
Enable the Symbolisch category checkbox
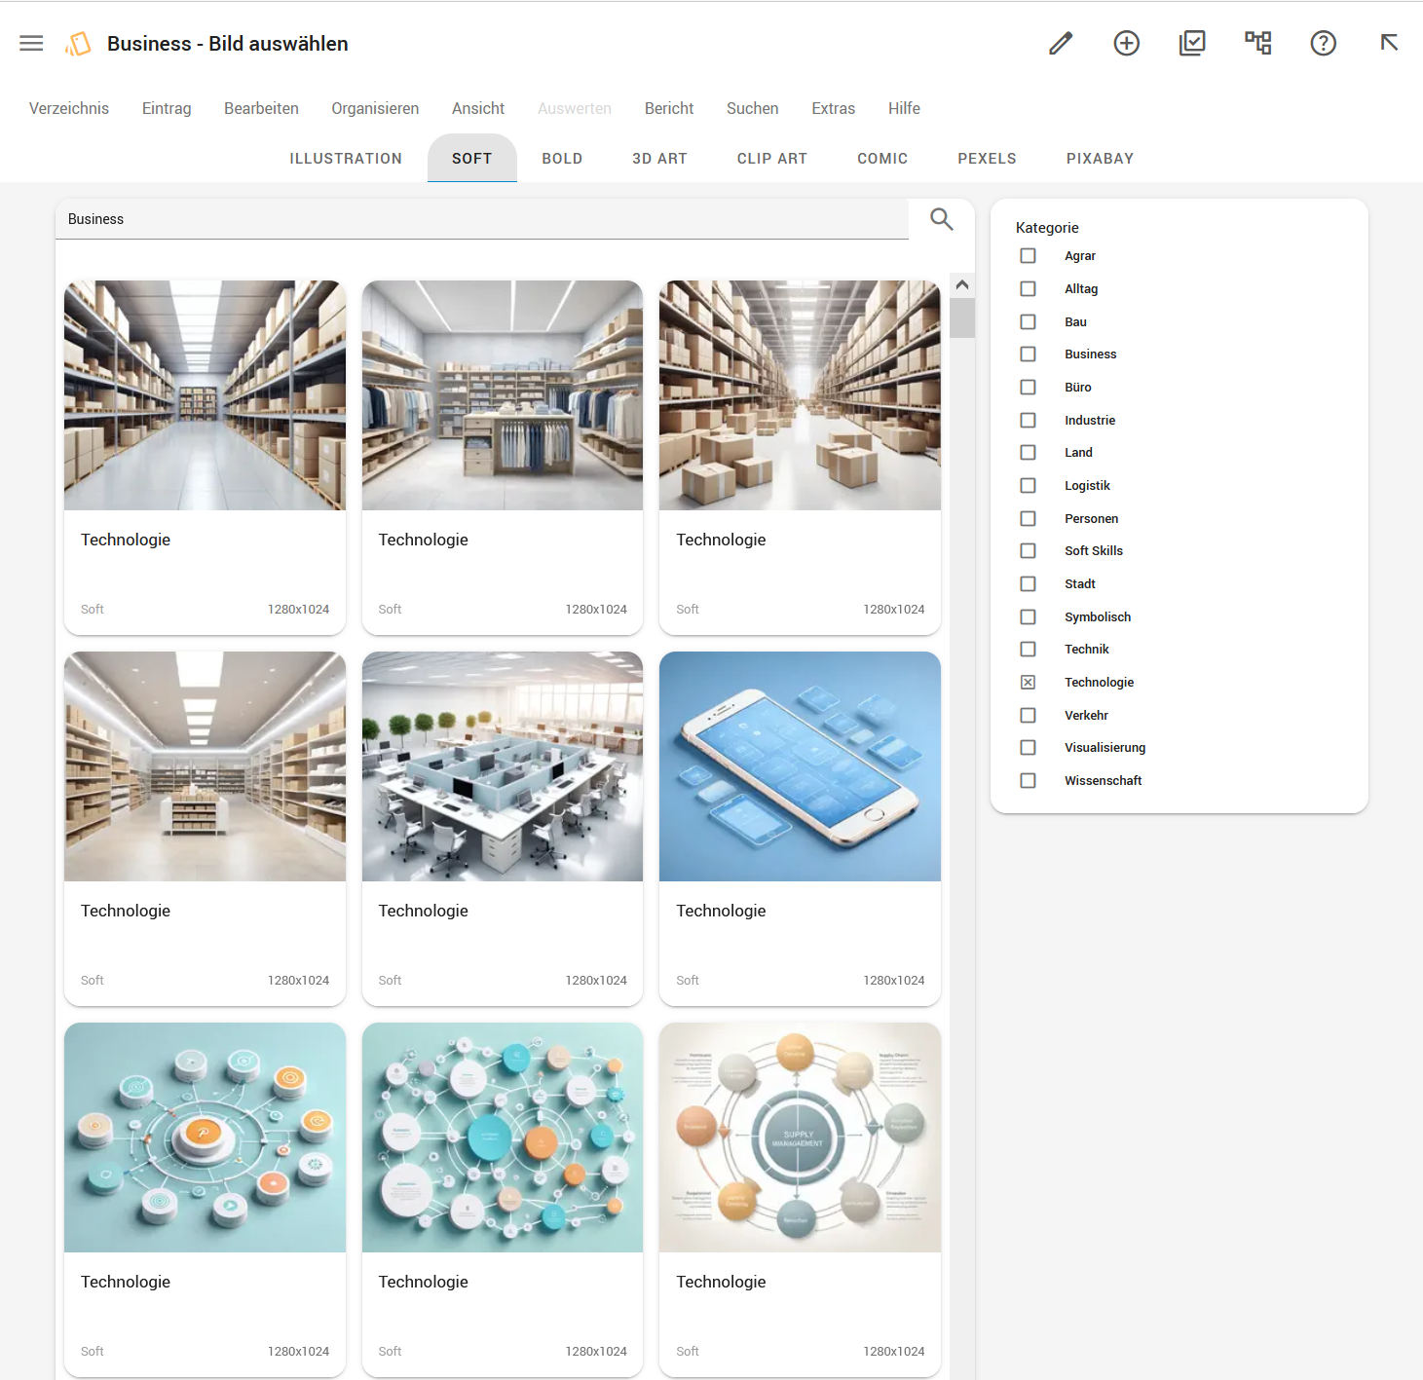click(x=1028, y=616)
